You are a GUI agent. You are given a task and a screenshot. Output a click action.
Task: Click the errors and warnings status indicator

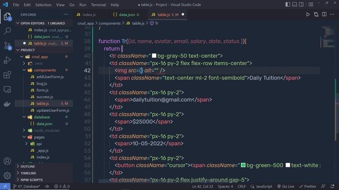(x=62, y=186)
